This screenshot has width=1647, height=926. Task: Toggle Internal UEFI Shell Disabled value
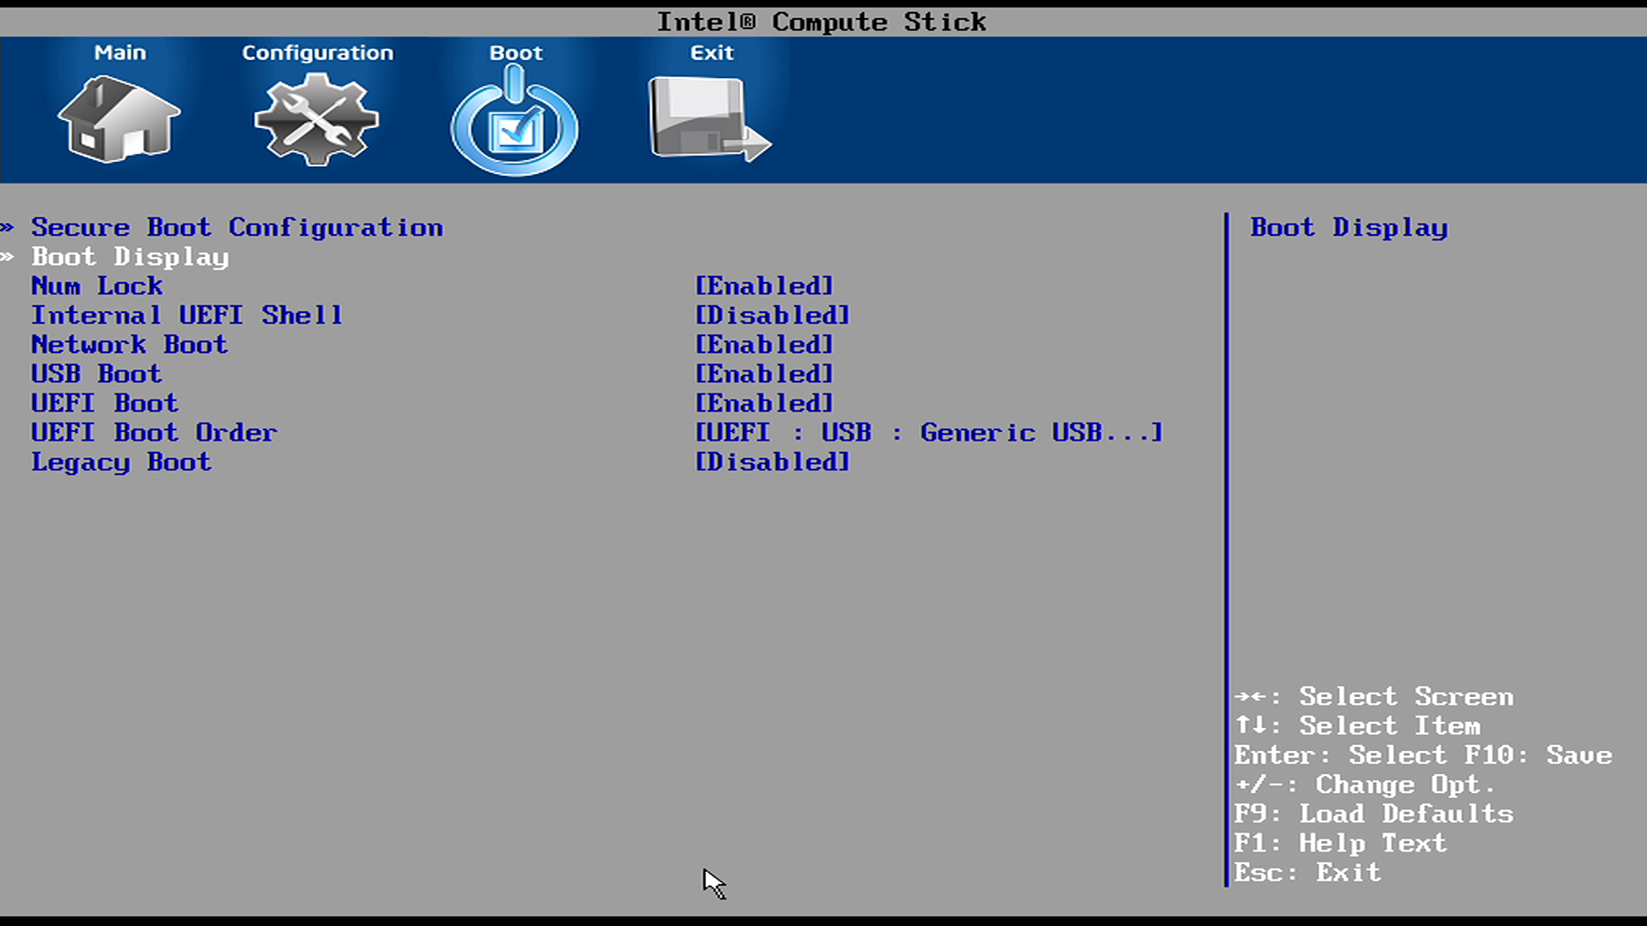tap(772, 315)
